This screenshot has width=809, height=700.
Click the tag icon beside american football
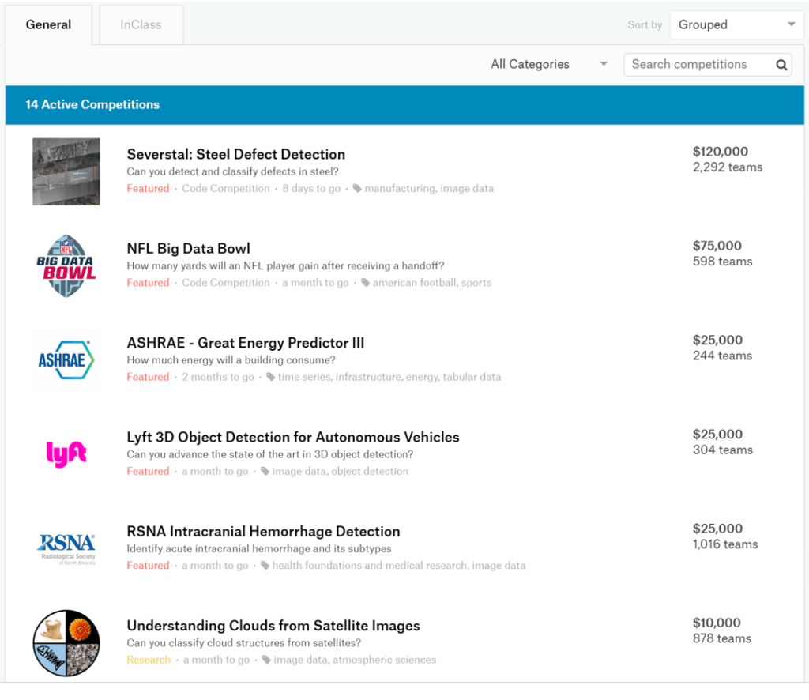point(365,283)
